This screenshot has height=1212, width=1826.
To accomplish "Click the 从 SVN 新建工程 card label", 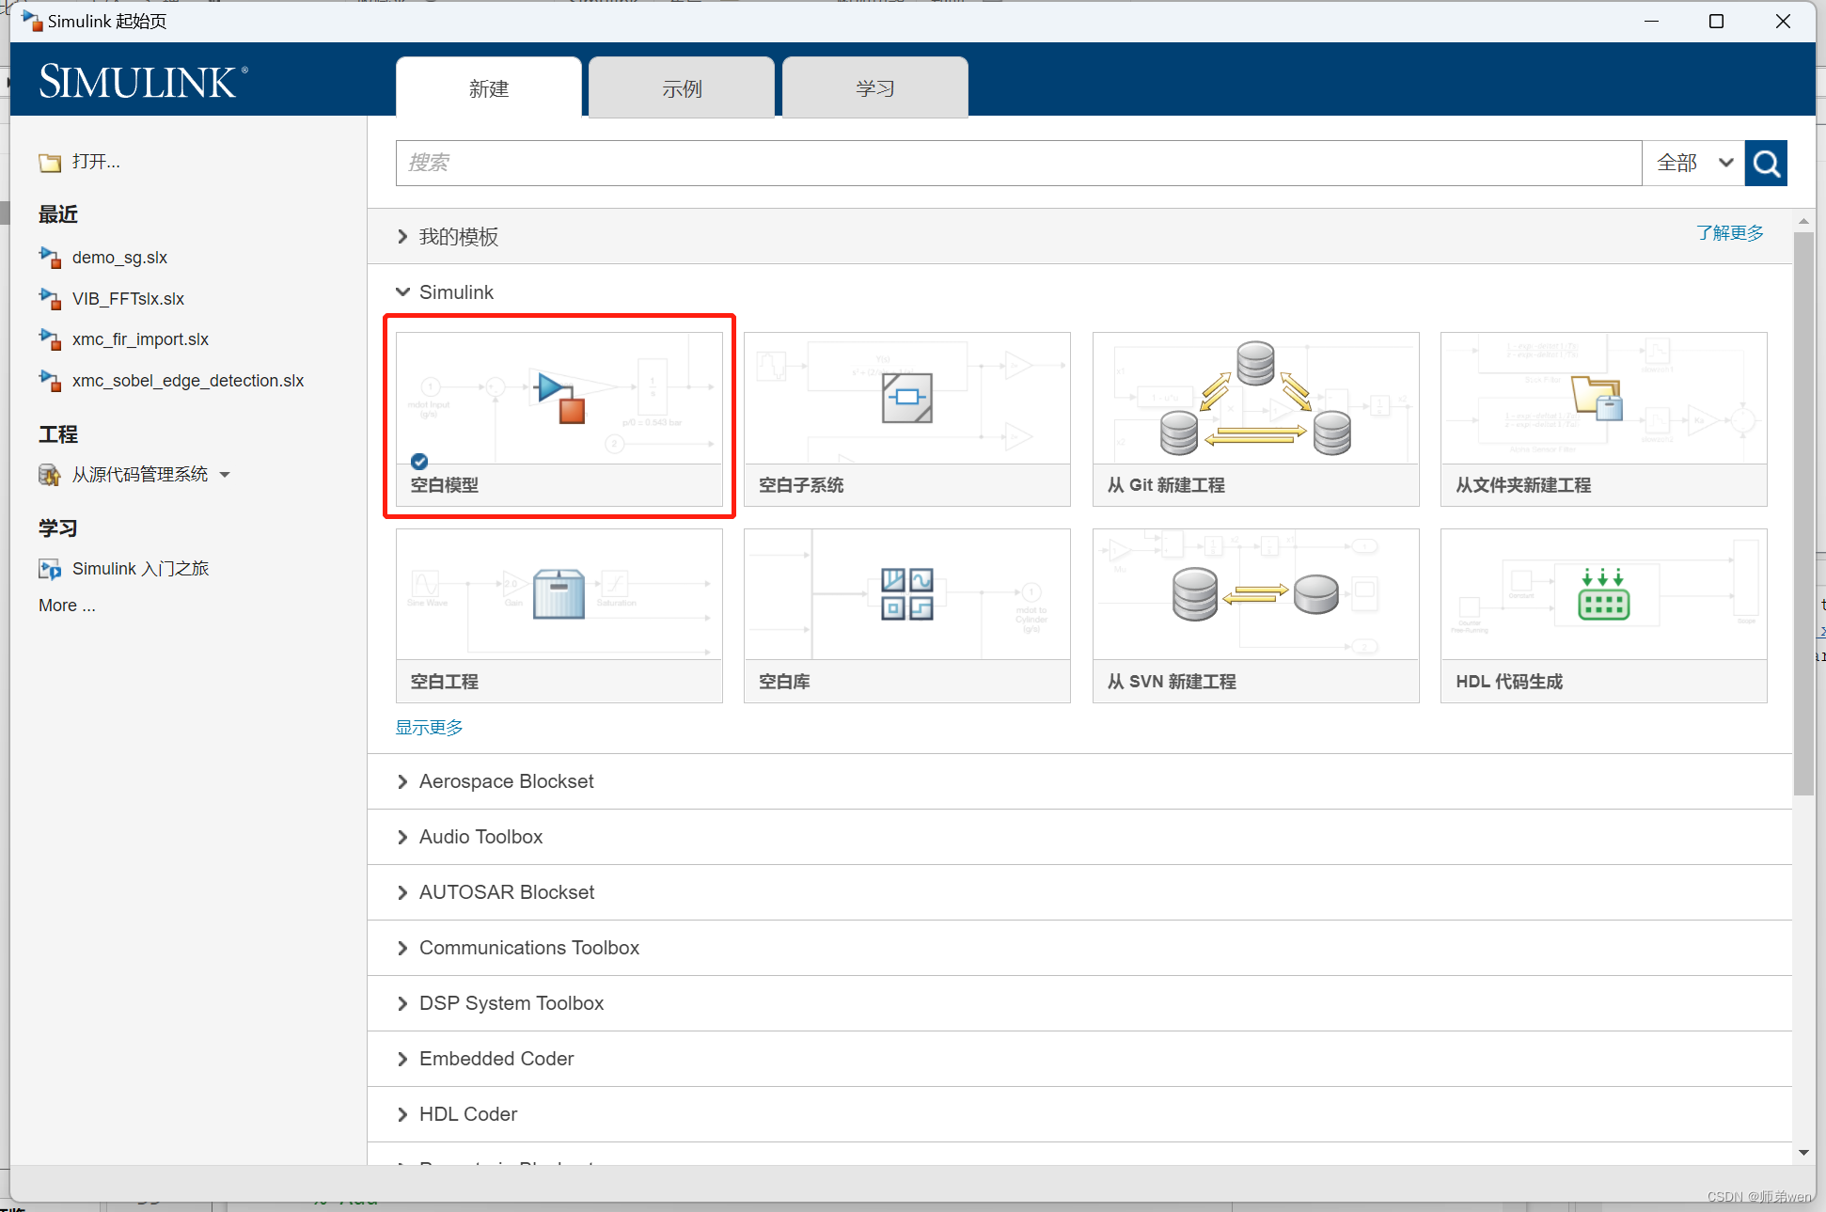I will tap(1172, 682).
